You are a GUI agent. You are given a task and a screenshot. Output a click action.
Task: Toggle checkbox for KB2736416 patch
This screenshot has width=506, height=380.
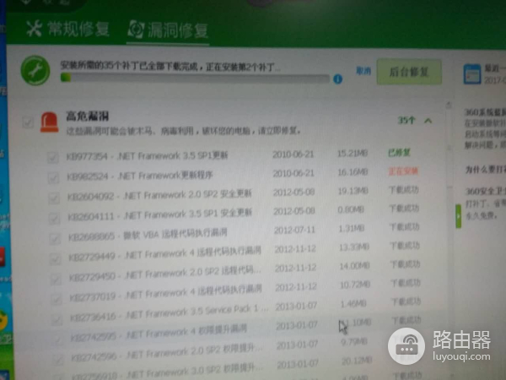tap(57, 319)
